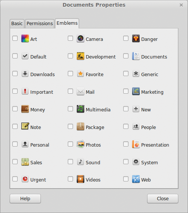
Task: Click the orange star Favorite icon
Action: pyautogui.click(x=81, y=74)
